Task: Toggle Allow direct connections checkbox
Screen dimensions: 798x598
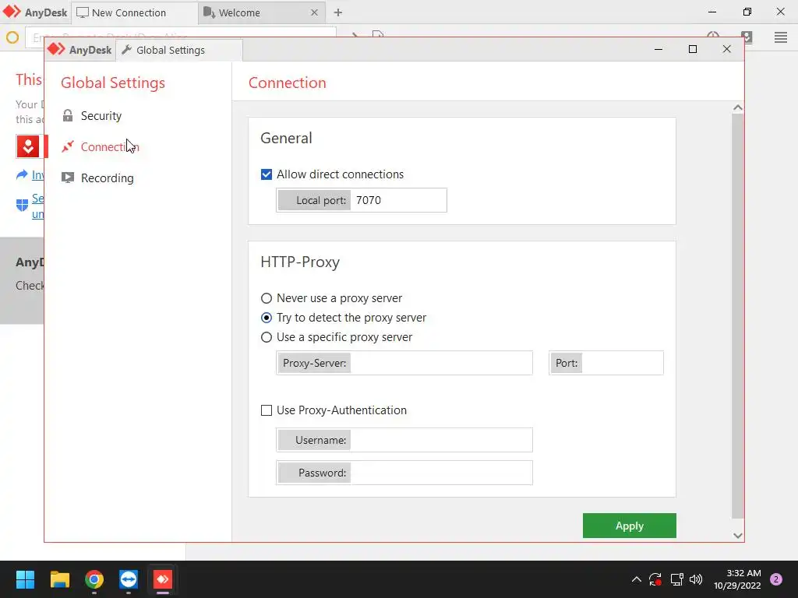Action: 267,174
